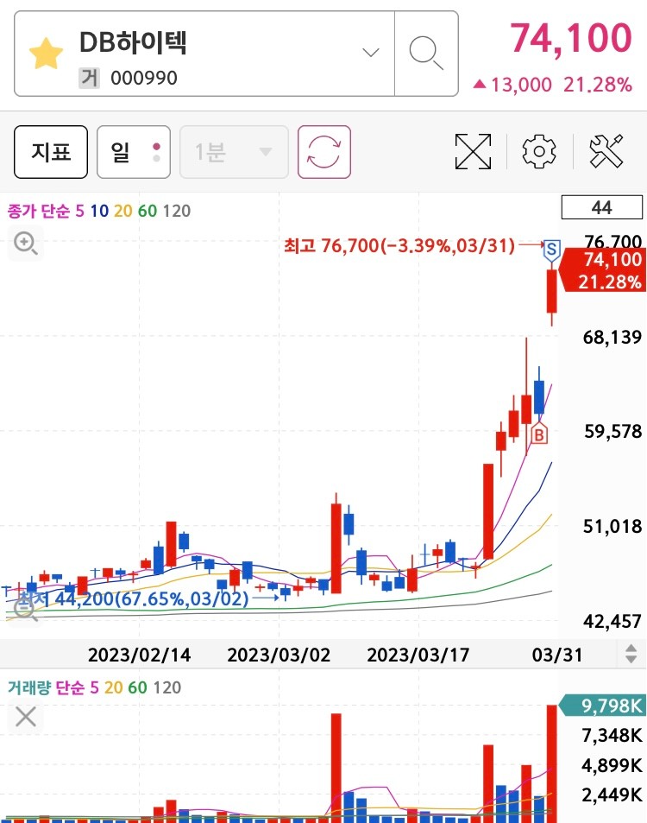This screenshot has width=647, height=823.
Task: Click the 68,139 price axis label
Action: [612, 337]
